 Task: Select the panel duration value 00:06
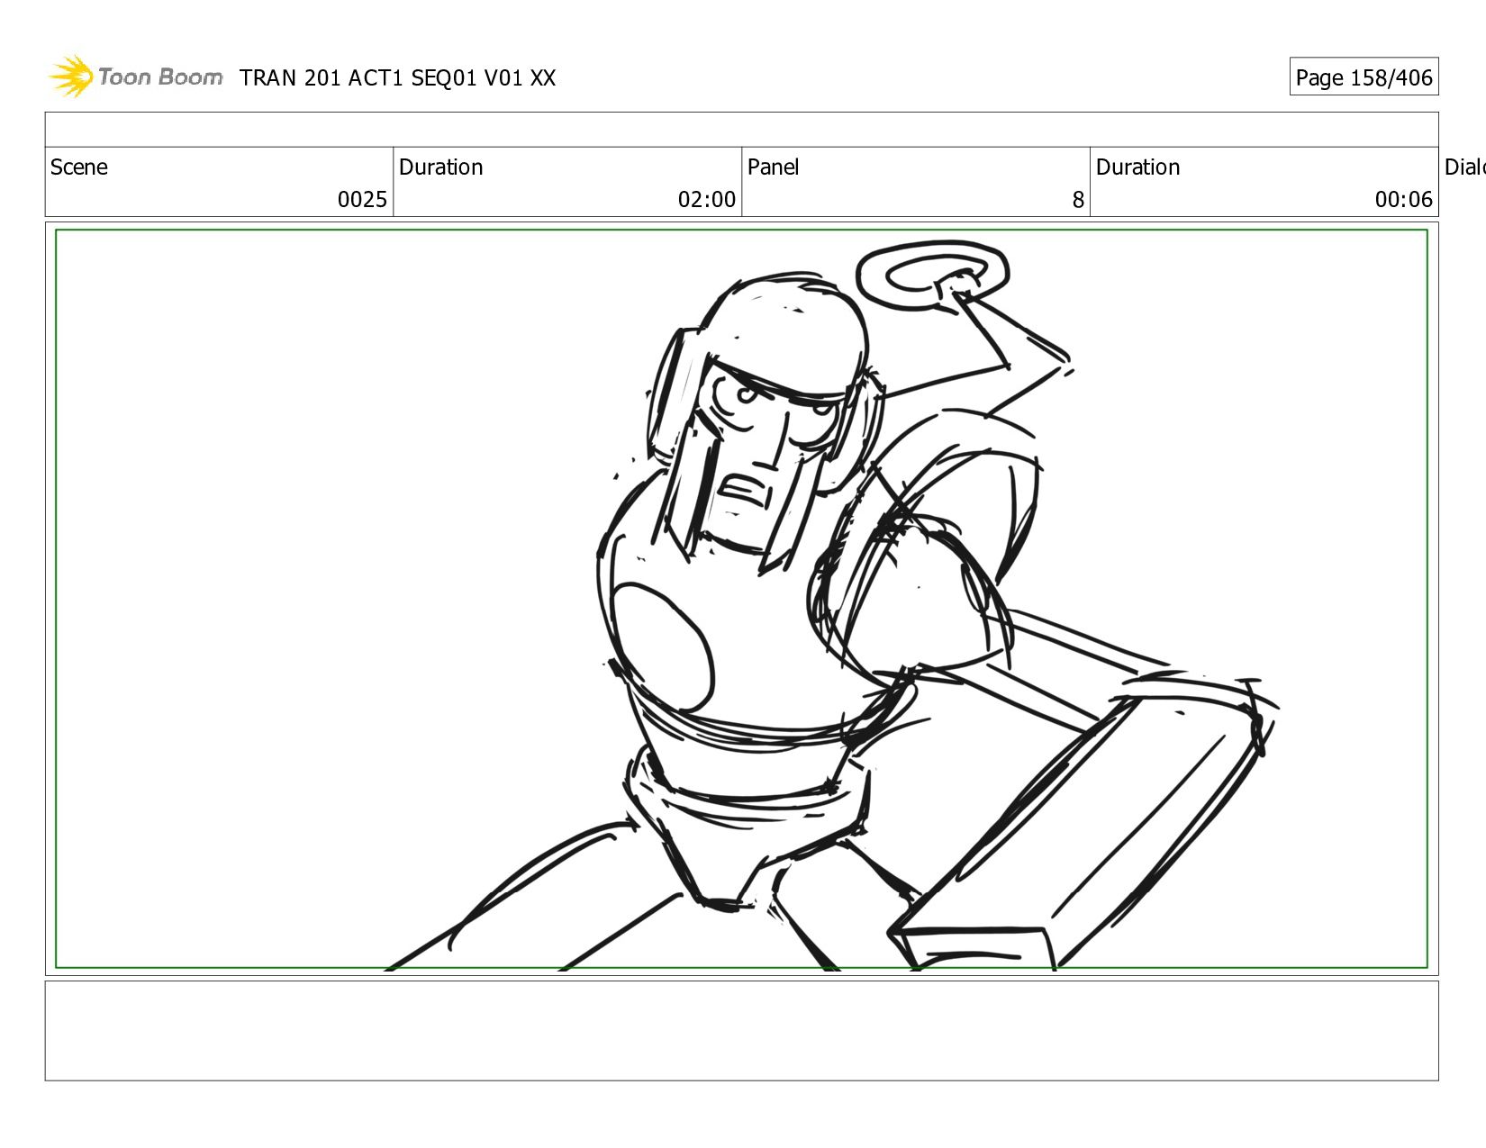[x=1402, y=200]
